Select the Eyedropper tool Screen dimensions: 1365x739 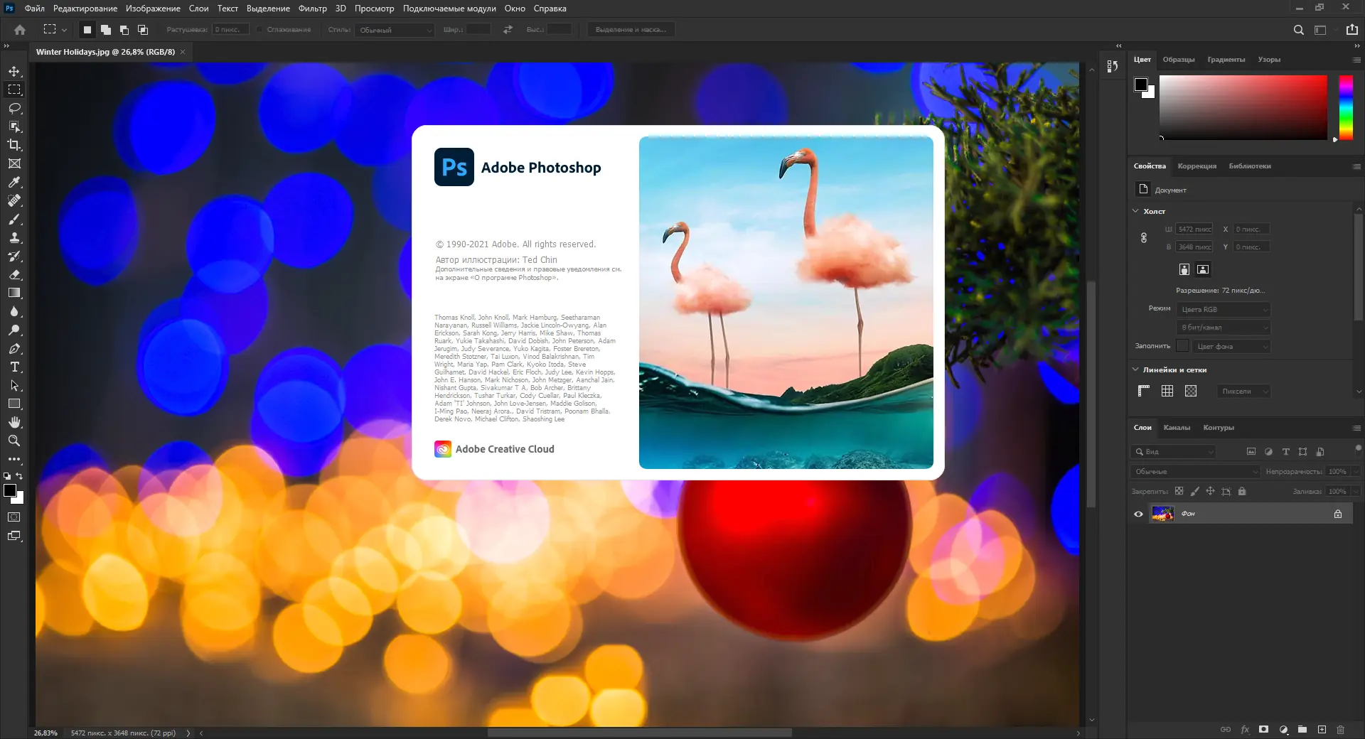14,183
